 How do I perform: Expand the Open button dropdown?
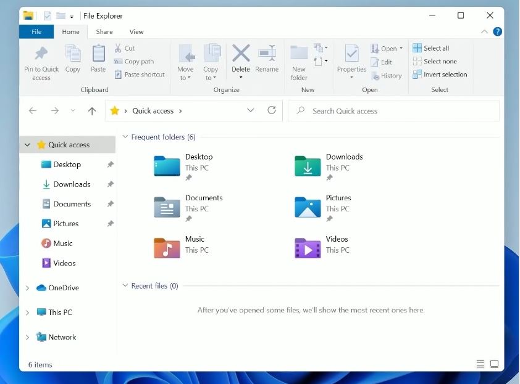401,48
